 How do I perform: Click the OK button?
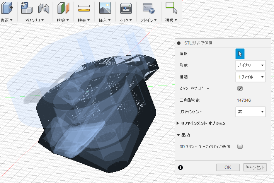[228, 168]
